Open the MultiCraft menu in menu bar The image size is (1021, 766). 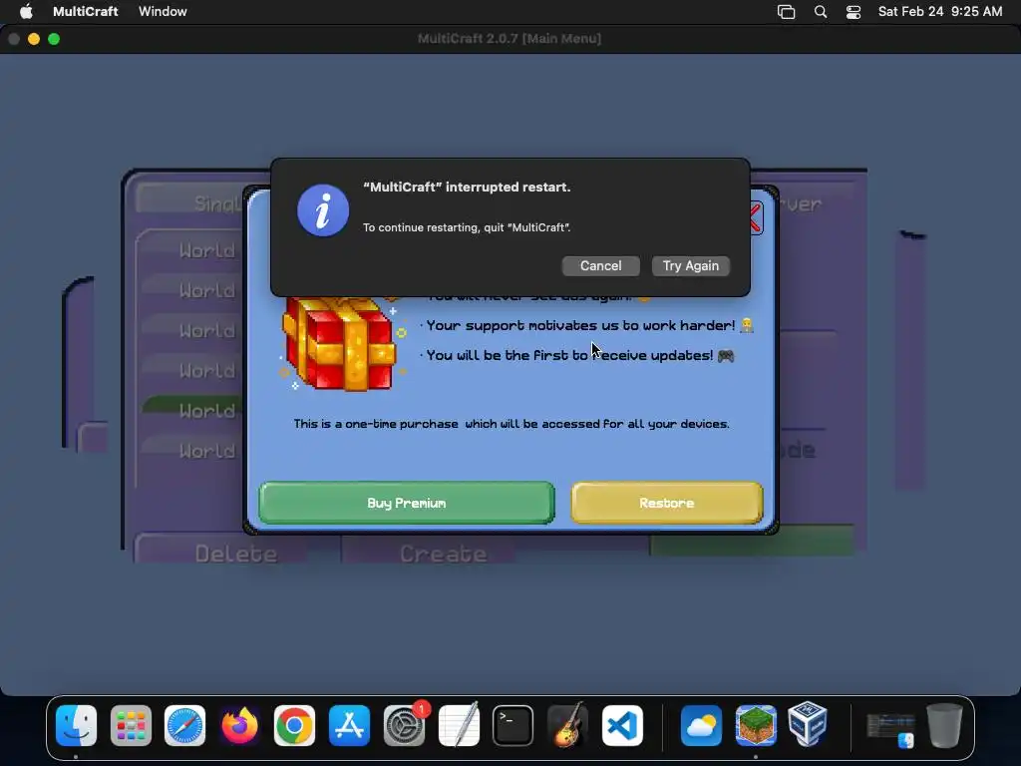[86, 12]
